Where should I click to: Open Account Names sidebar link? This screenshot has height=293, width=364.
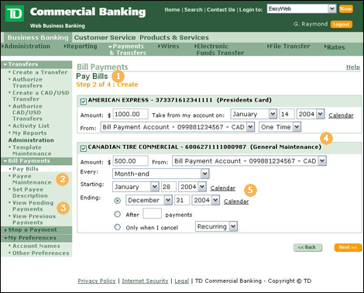pos(36,246)
